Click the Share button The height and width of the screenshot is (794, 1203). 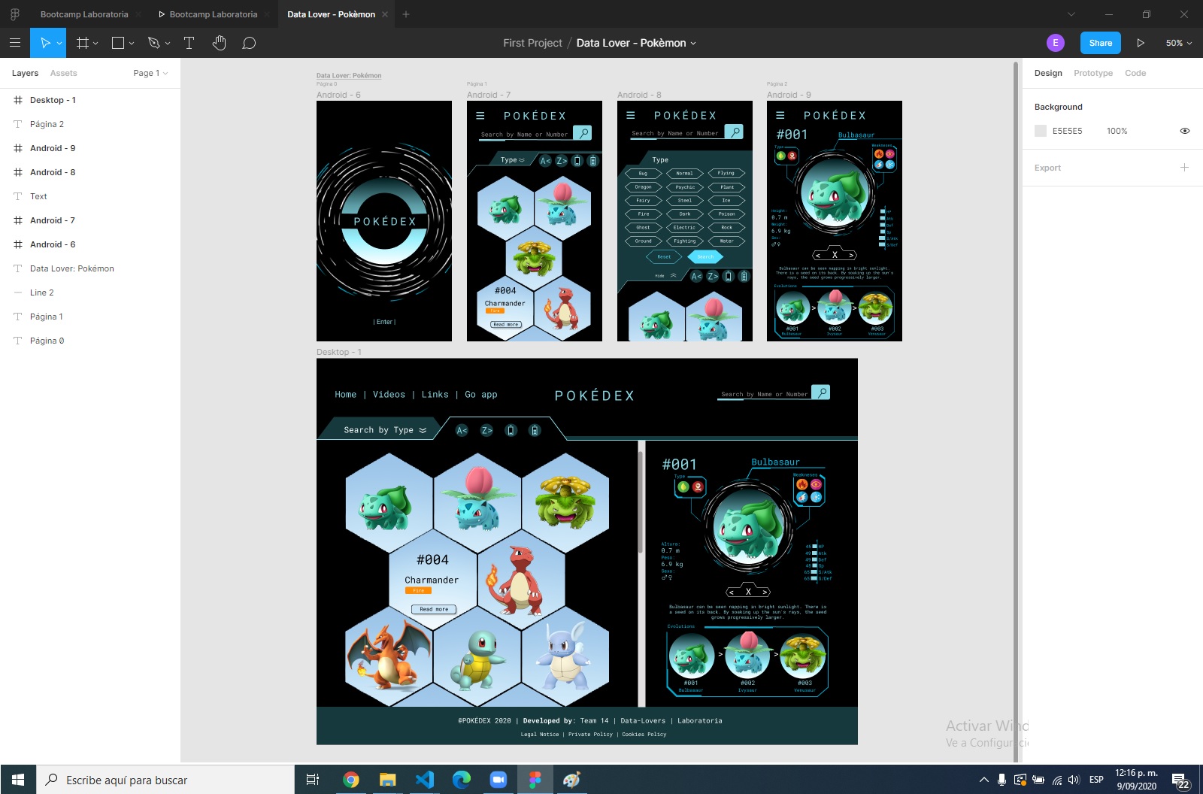click(x=1101, y=43)
